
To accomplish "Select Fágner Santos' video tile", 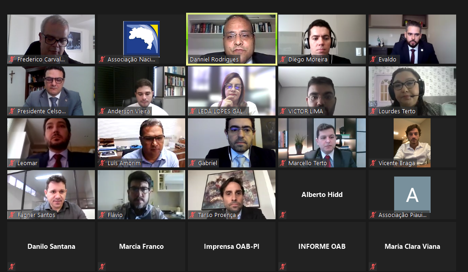I will tap(51, 195).
